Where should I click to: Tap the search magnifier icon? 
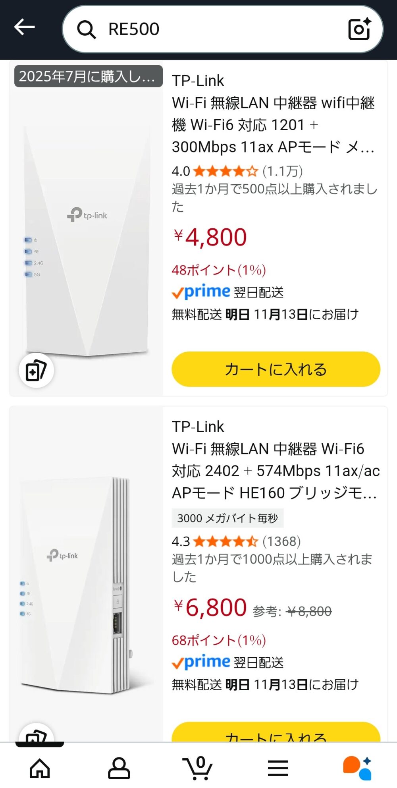(x=86, y=29)
